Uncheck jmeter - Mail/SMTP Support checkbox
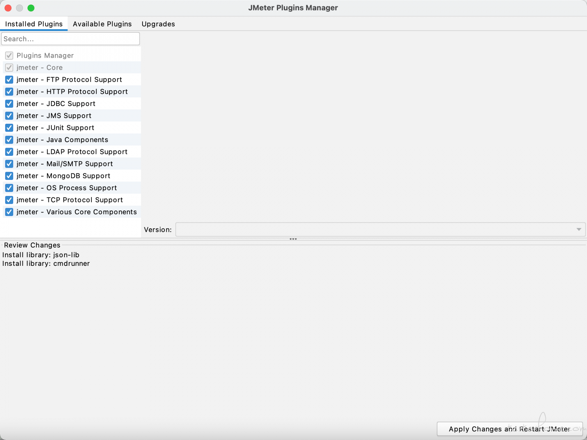587x440 pixels. (9, 164)
